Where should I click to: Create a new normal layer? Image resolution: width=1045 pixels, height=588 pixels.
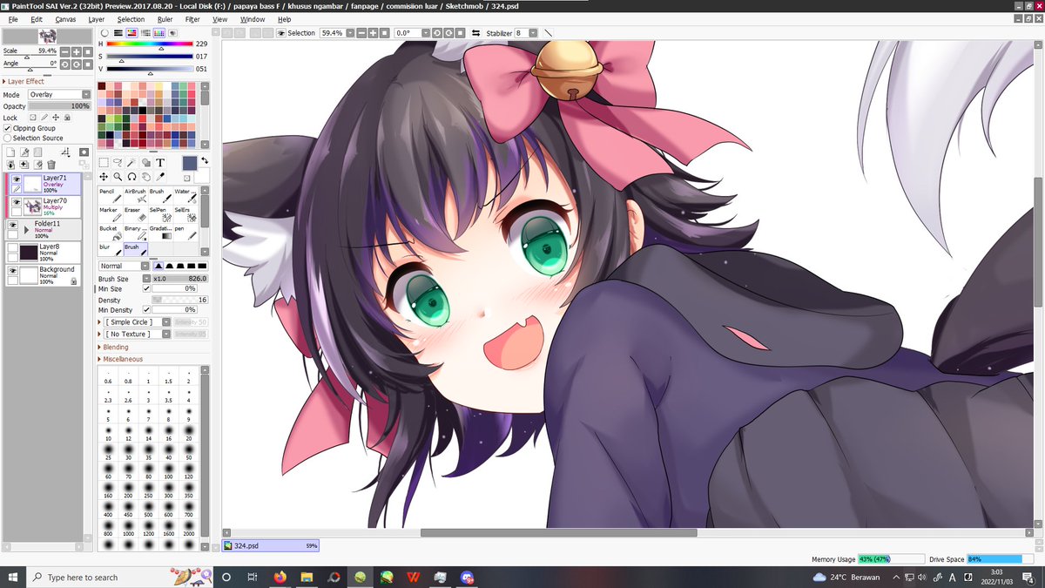coord(10,152)
